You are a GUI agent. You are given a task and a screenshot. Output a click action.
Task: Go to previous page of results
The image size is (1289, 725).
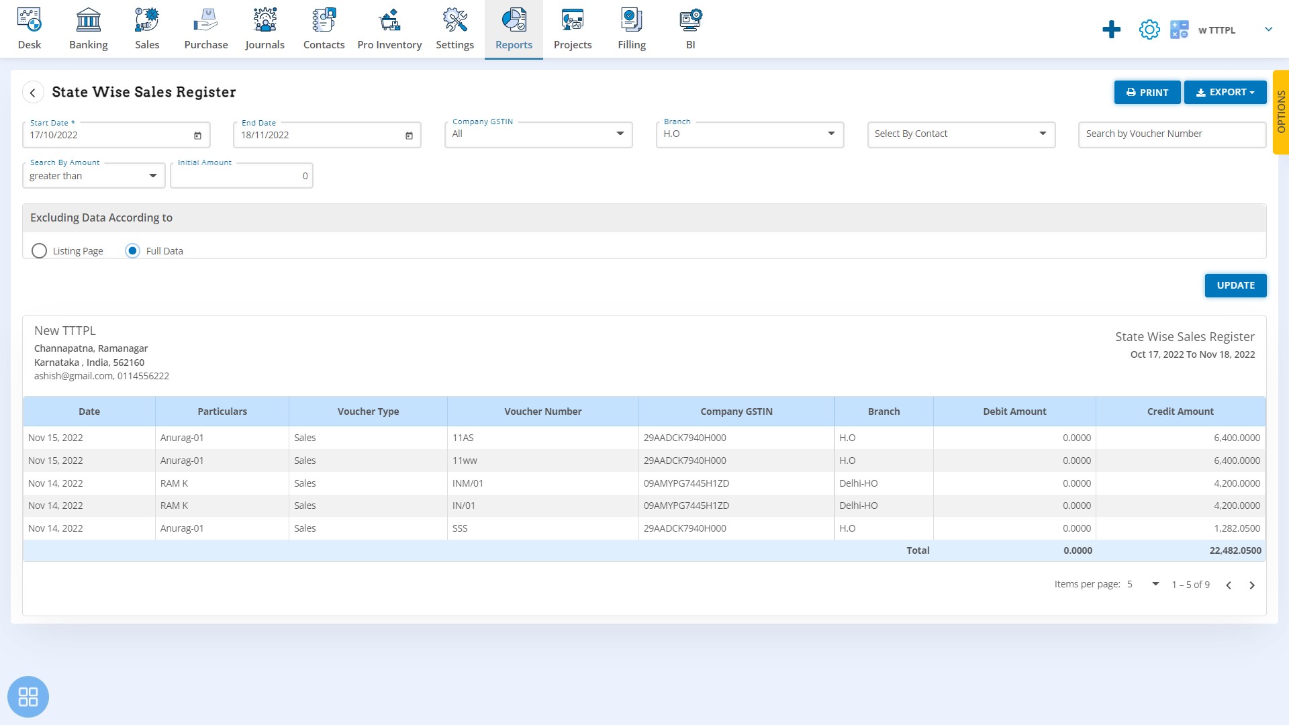[x=1229, y=585]
